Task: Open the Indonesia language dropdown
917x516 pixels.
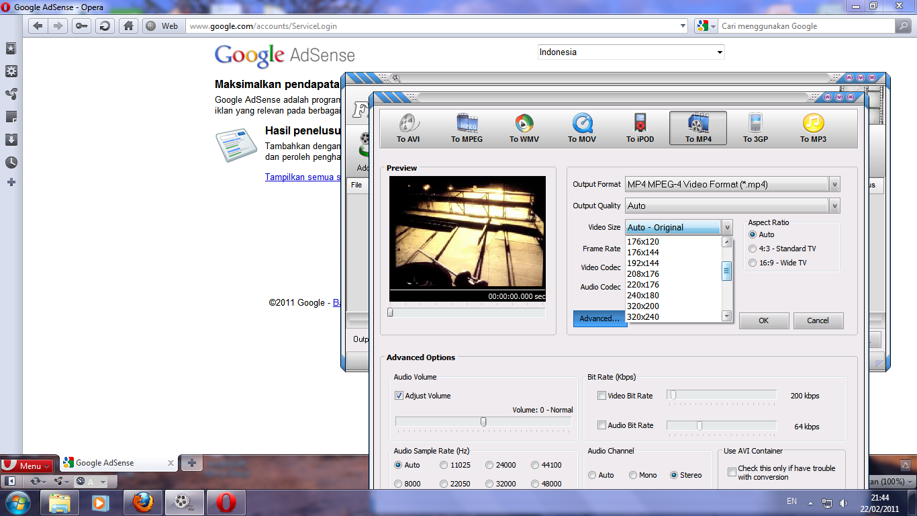Action: [631, 52]
